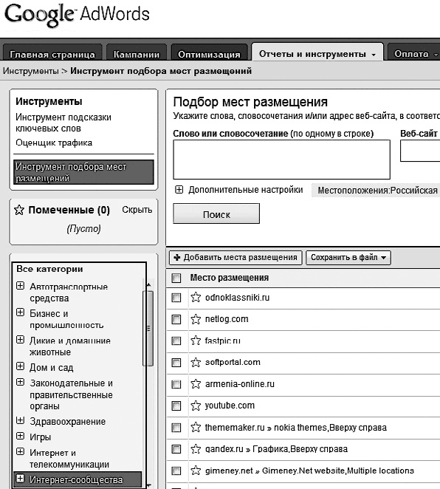
Task: Click the Место размещения column header
Action: pos(230,278)
